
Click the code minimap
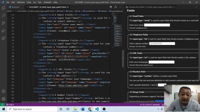pos(117,30)
